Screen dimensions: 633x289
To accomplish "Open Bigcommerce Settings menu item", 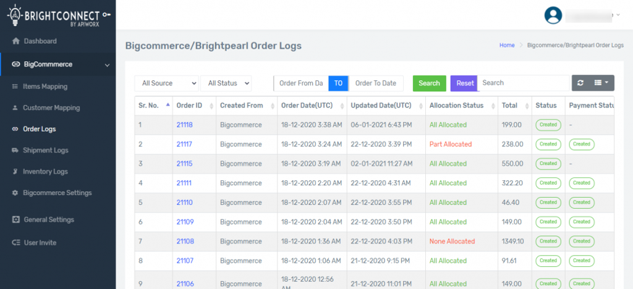I will [x=57, y=193].
